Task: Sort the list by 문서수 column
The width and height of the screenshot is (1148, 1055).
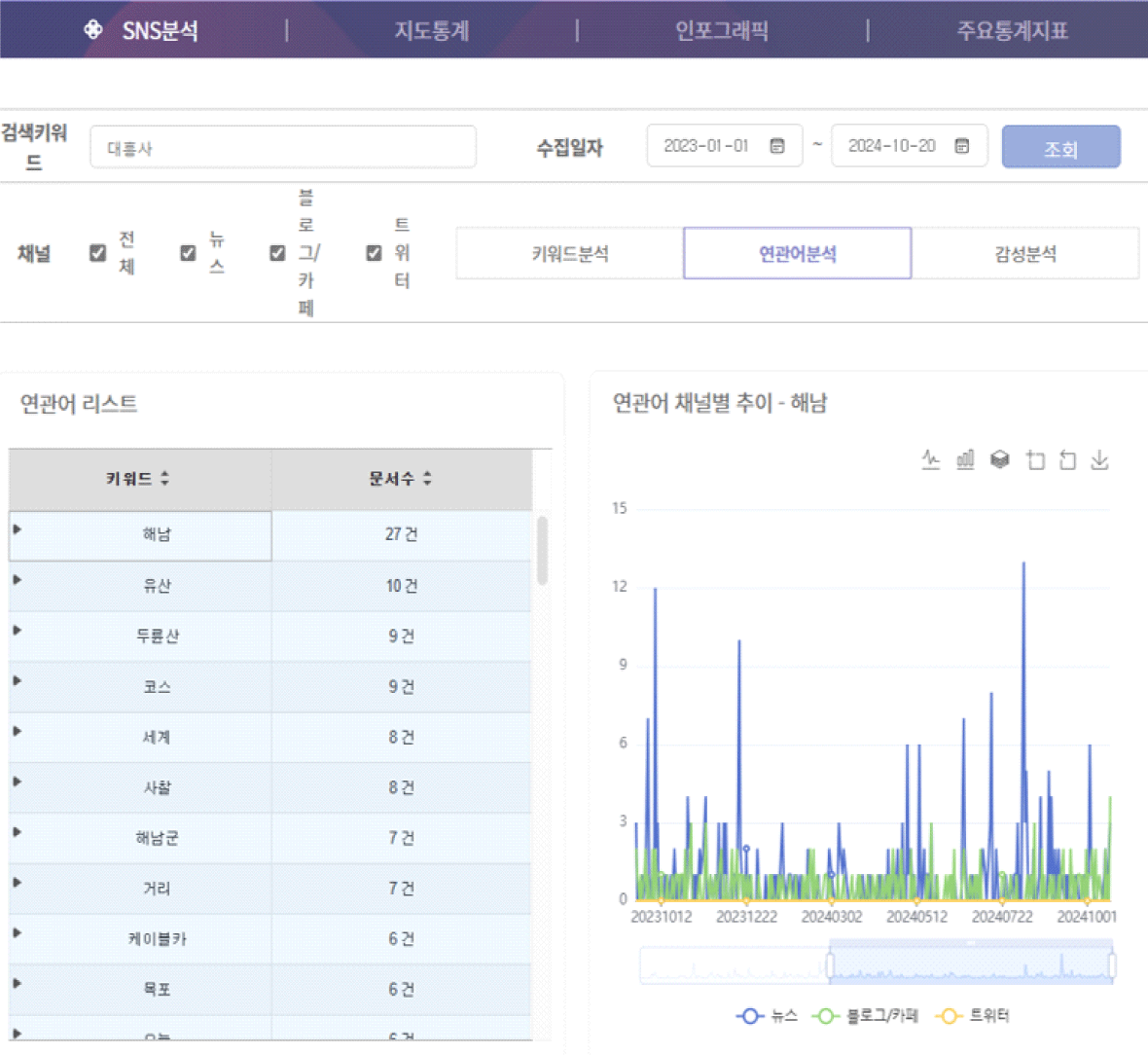Action: point(400,479)
